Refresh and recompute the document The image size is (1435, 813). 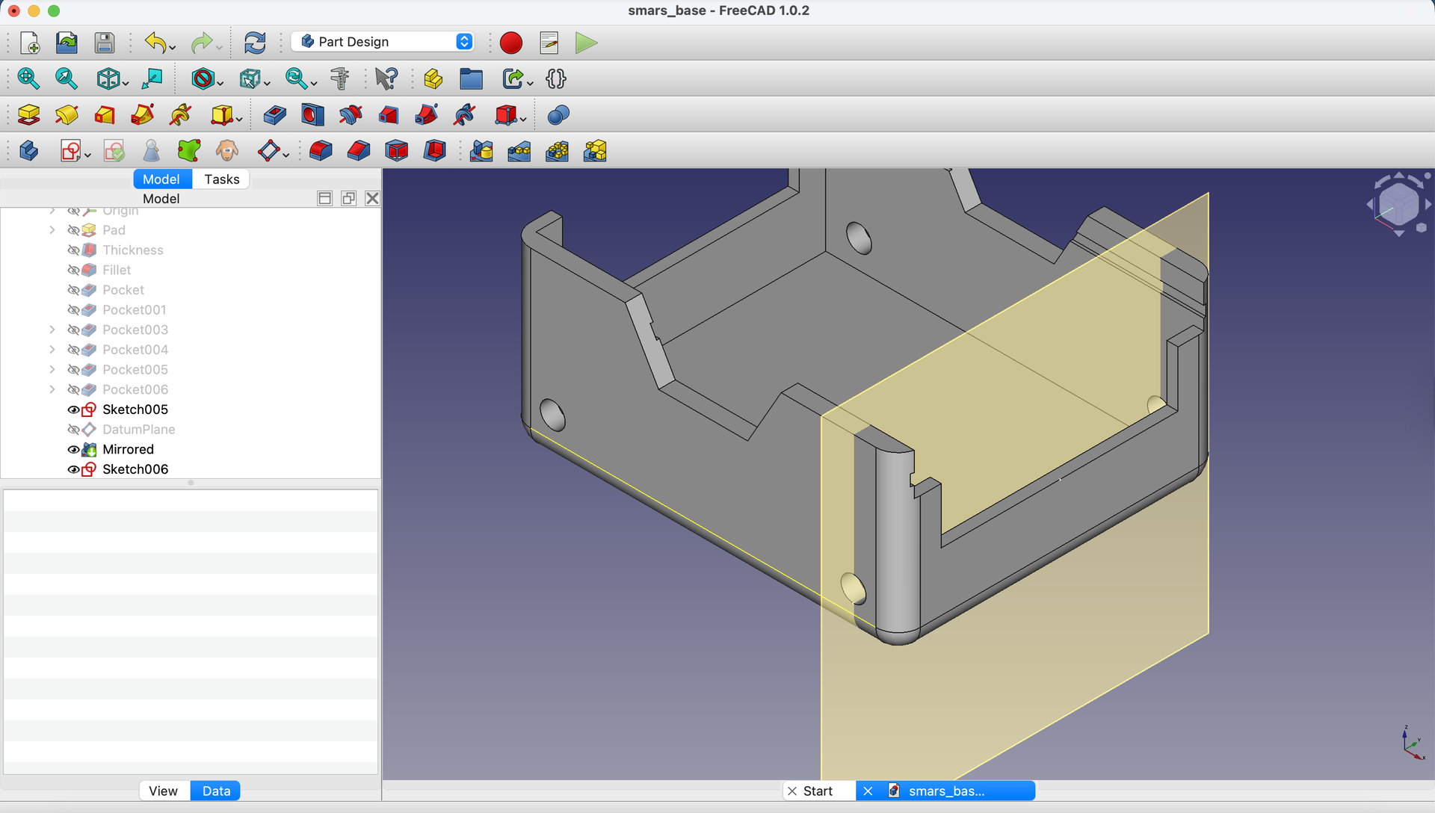pyautogui.click(x=255, y=43)
